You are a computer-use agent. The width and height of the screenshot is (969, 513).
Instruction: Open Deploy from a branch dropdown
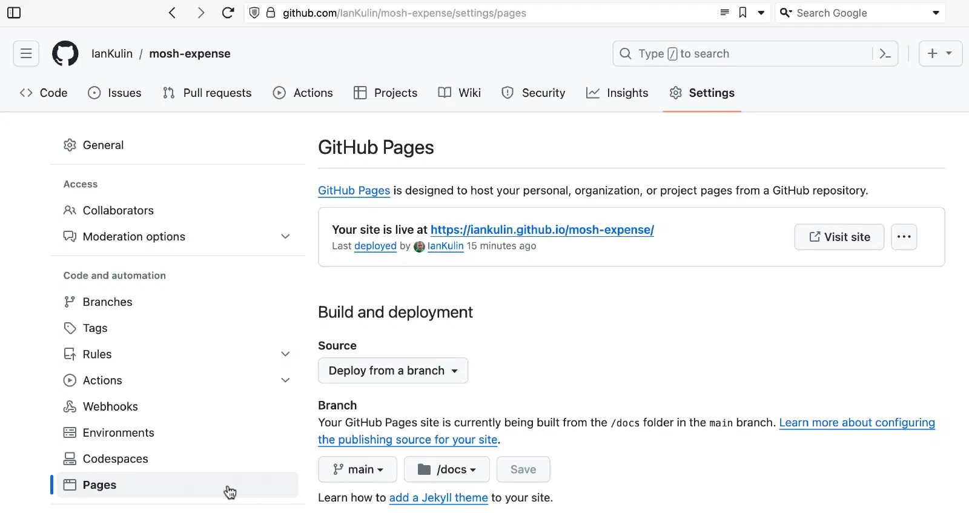(393, 371)
